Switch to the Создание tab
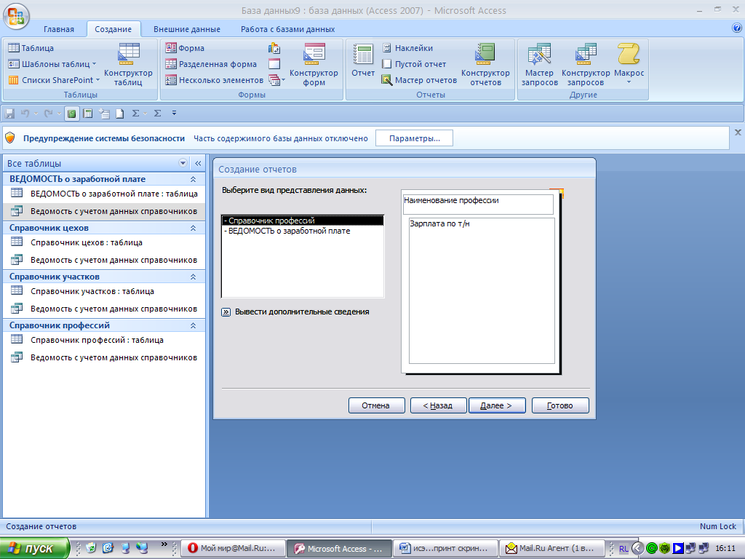745x559 pixels. point(113,29)
